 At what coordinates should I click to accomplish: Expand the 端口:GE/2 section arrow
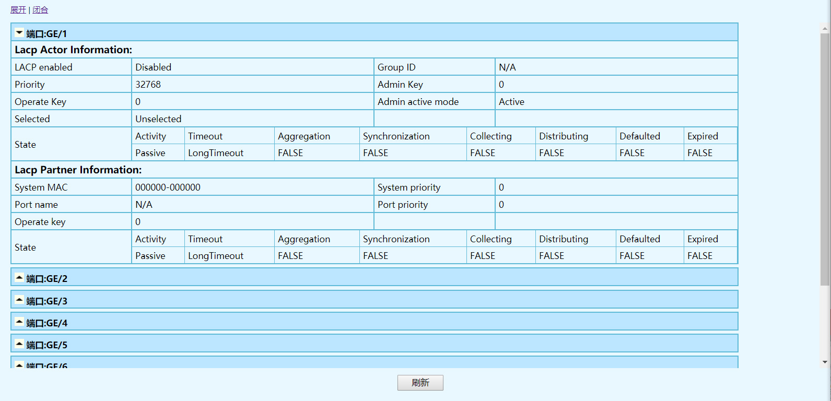tap(19, 278)
